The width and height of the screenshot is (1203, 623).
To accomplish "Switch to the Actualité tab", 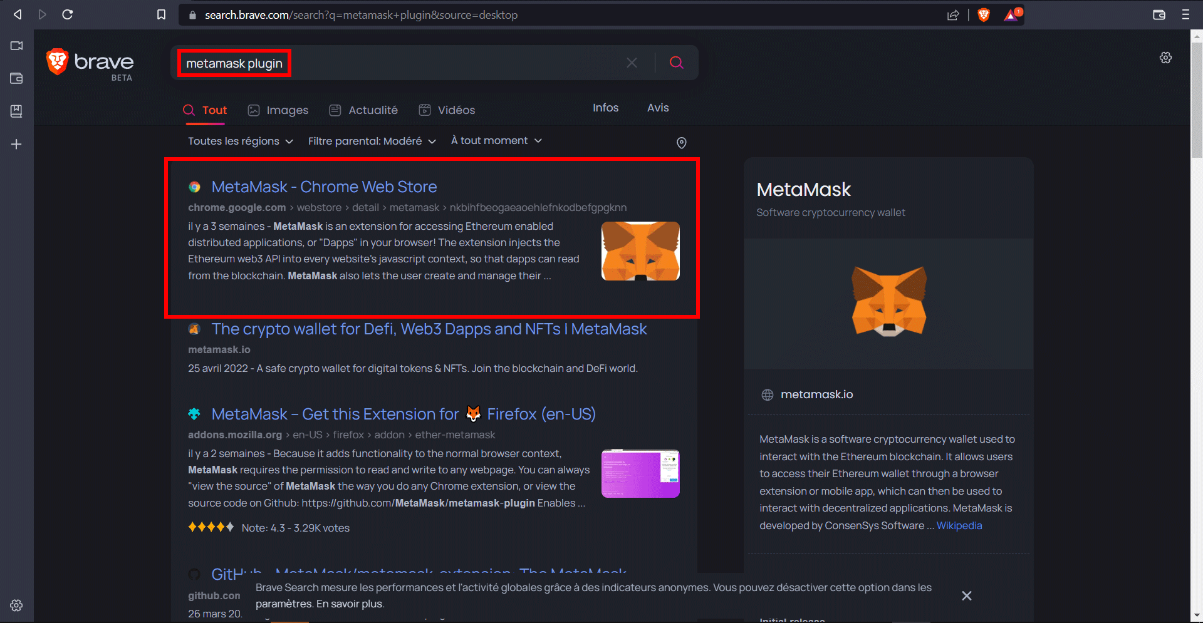I will click(363, 110).
